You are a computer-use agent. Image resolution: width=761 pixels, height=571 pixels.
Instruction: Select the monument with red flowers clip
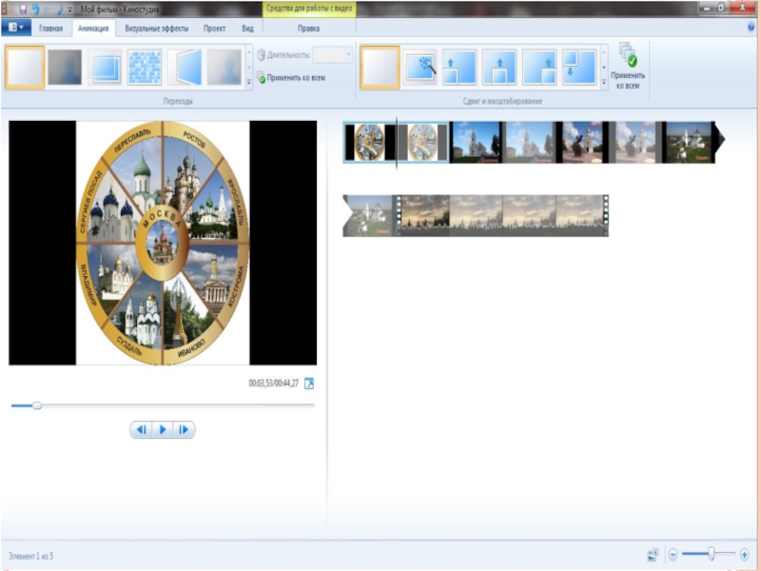coord(582,142)
